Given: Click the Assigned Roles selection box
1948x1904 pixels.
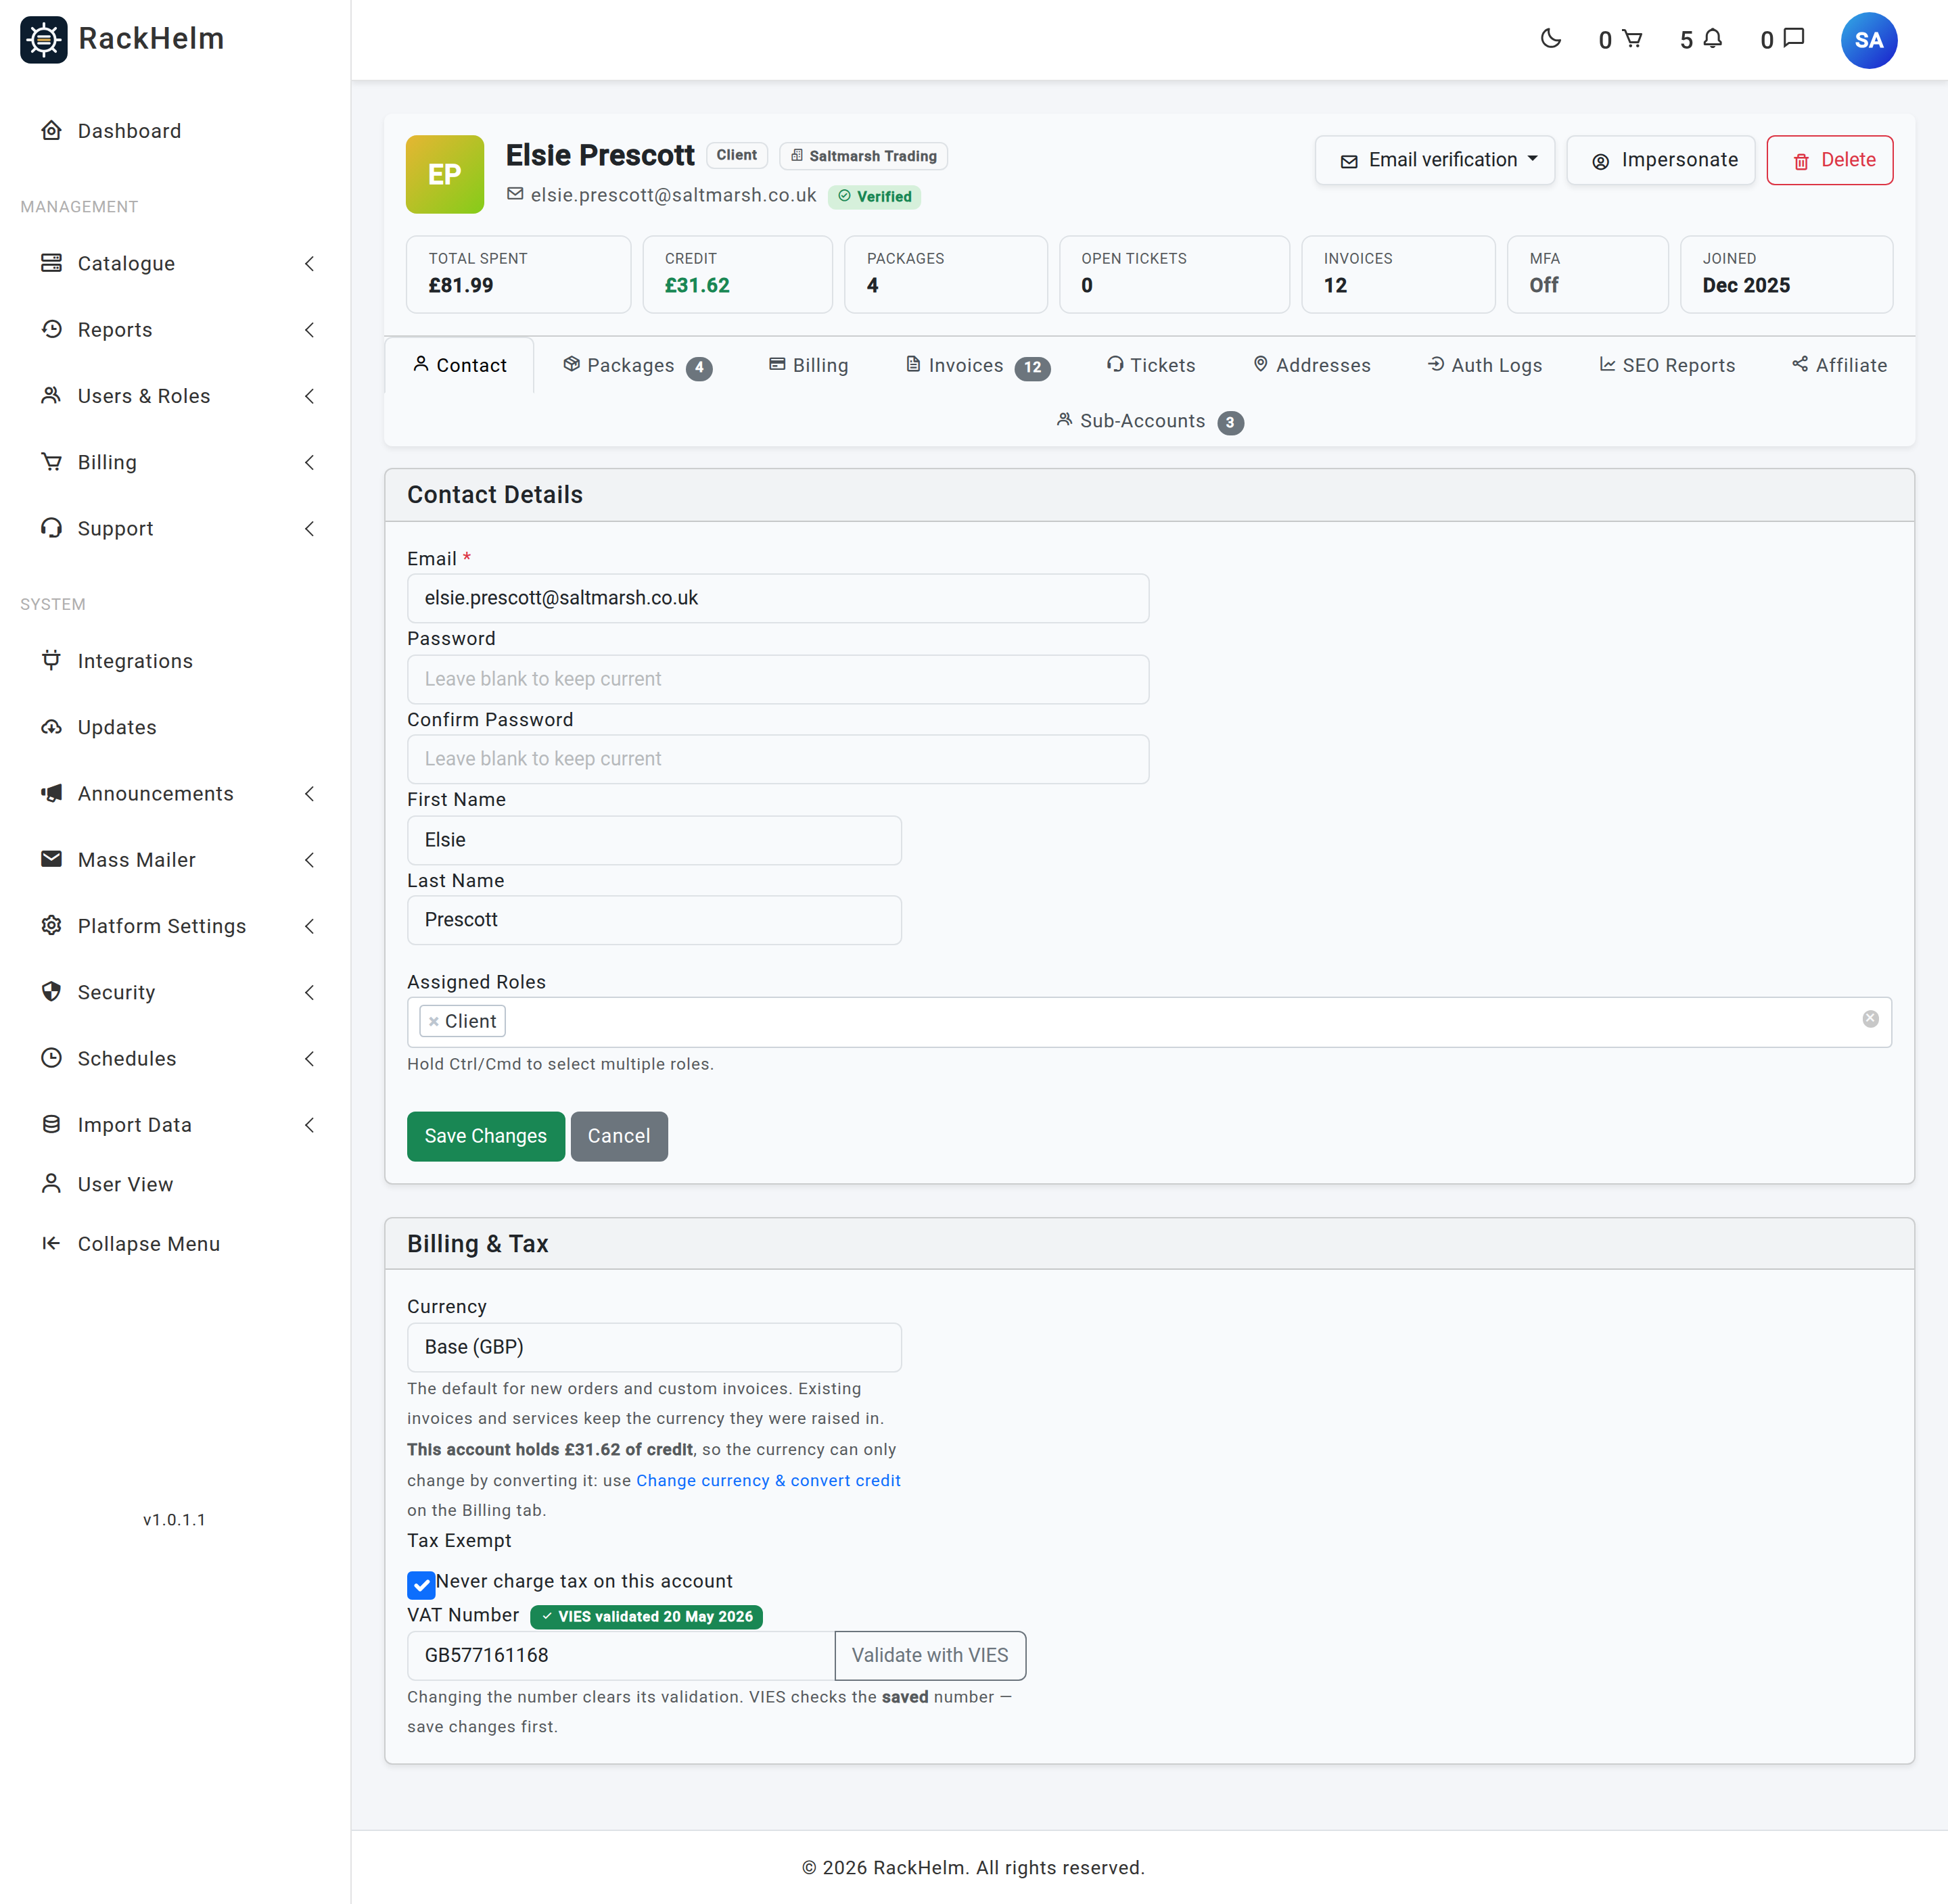Looking at the screenshot, I should pyautogui.click(x=1149, y=1021).
